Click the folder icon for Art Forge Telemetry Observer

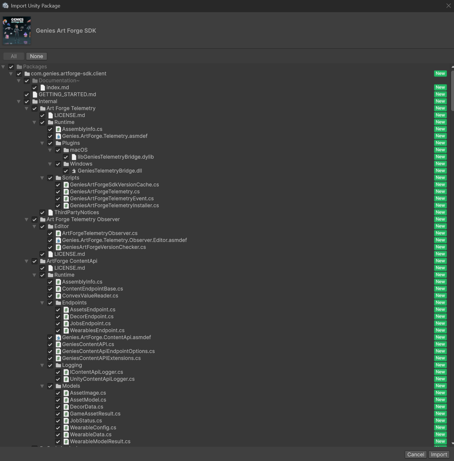click(x=43, y=220)
